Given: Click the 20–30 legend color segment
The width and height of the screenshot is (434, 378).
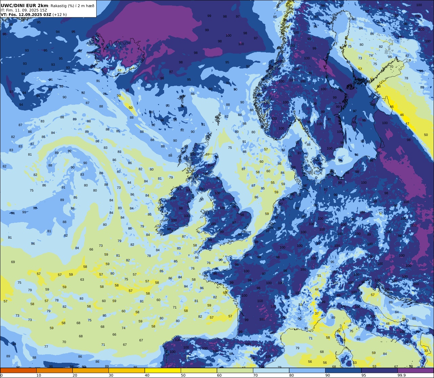Looking at the screenshot, I should (91, 370).
